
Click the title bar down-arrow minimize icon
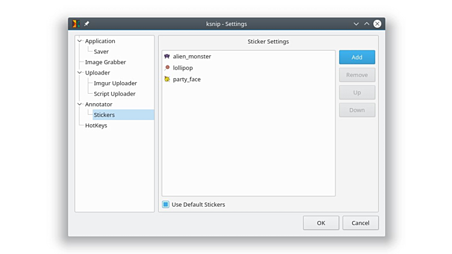(x=356, y=24)
